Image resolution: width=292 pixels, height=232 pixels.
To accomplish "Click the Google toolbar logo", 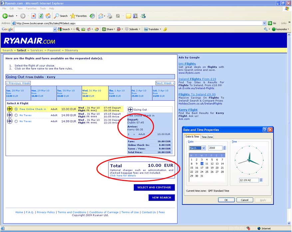I will tap(7, 29).
